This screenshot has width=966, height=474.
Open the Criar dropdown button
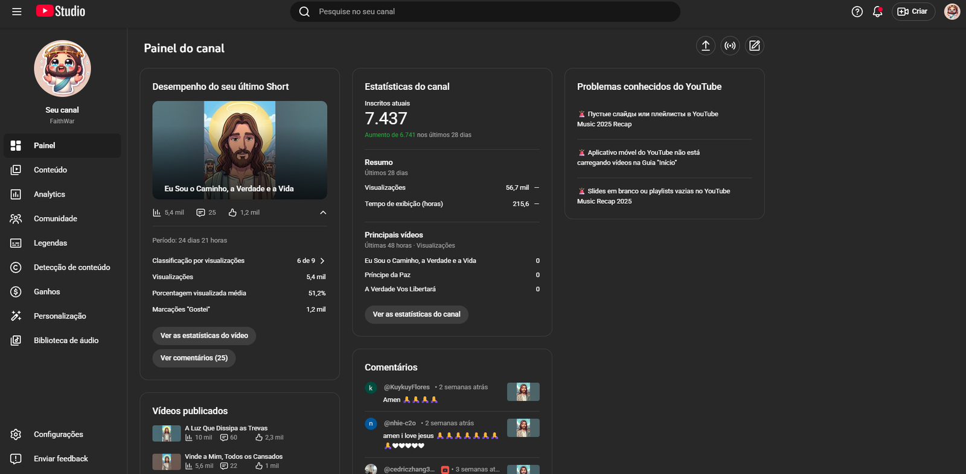(x=913, y=11)
